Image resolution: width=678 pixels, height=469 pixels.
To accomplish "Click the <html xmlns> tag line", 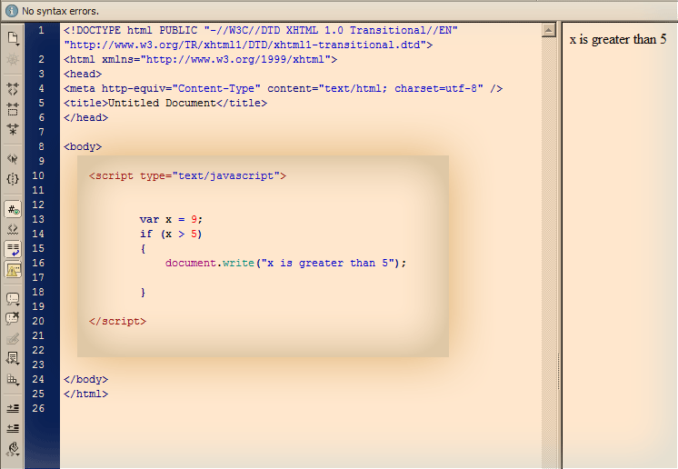I will point(200,59).
